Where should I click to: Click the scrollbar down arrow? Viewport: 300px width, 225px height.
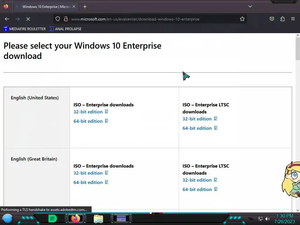click(298, 210)
